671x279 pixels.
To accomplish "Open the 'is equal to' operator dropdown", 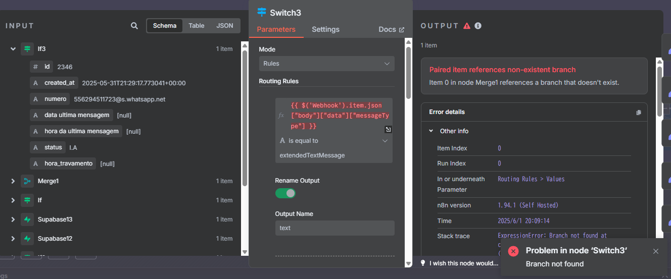I will [334, 141].
